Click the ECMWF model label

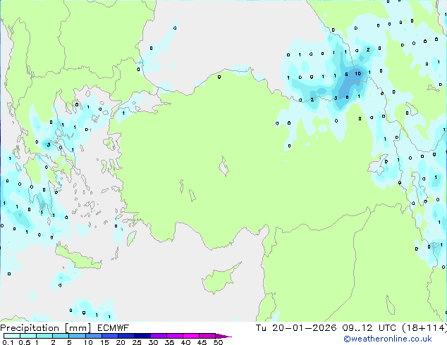113,328
